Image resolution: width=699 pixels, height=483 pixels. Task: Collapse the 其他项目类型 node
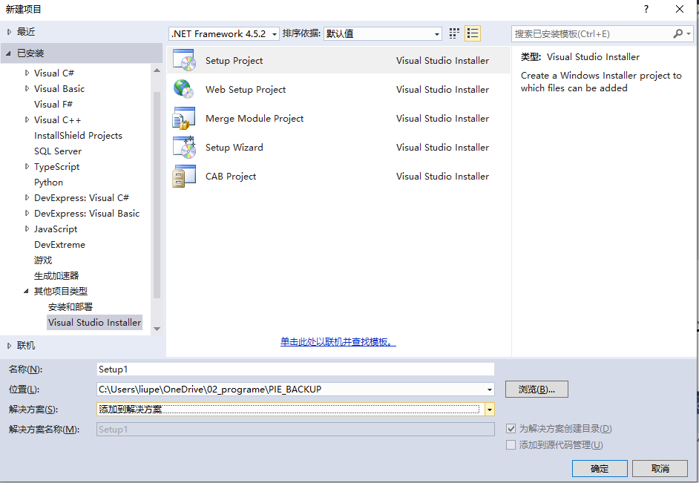[26, 291]
